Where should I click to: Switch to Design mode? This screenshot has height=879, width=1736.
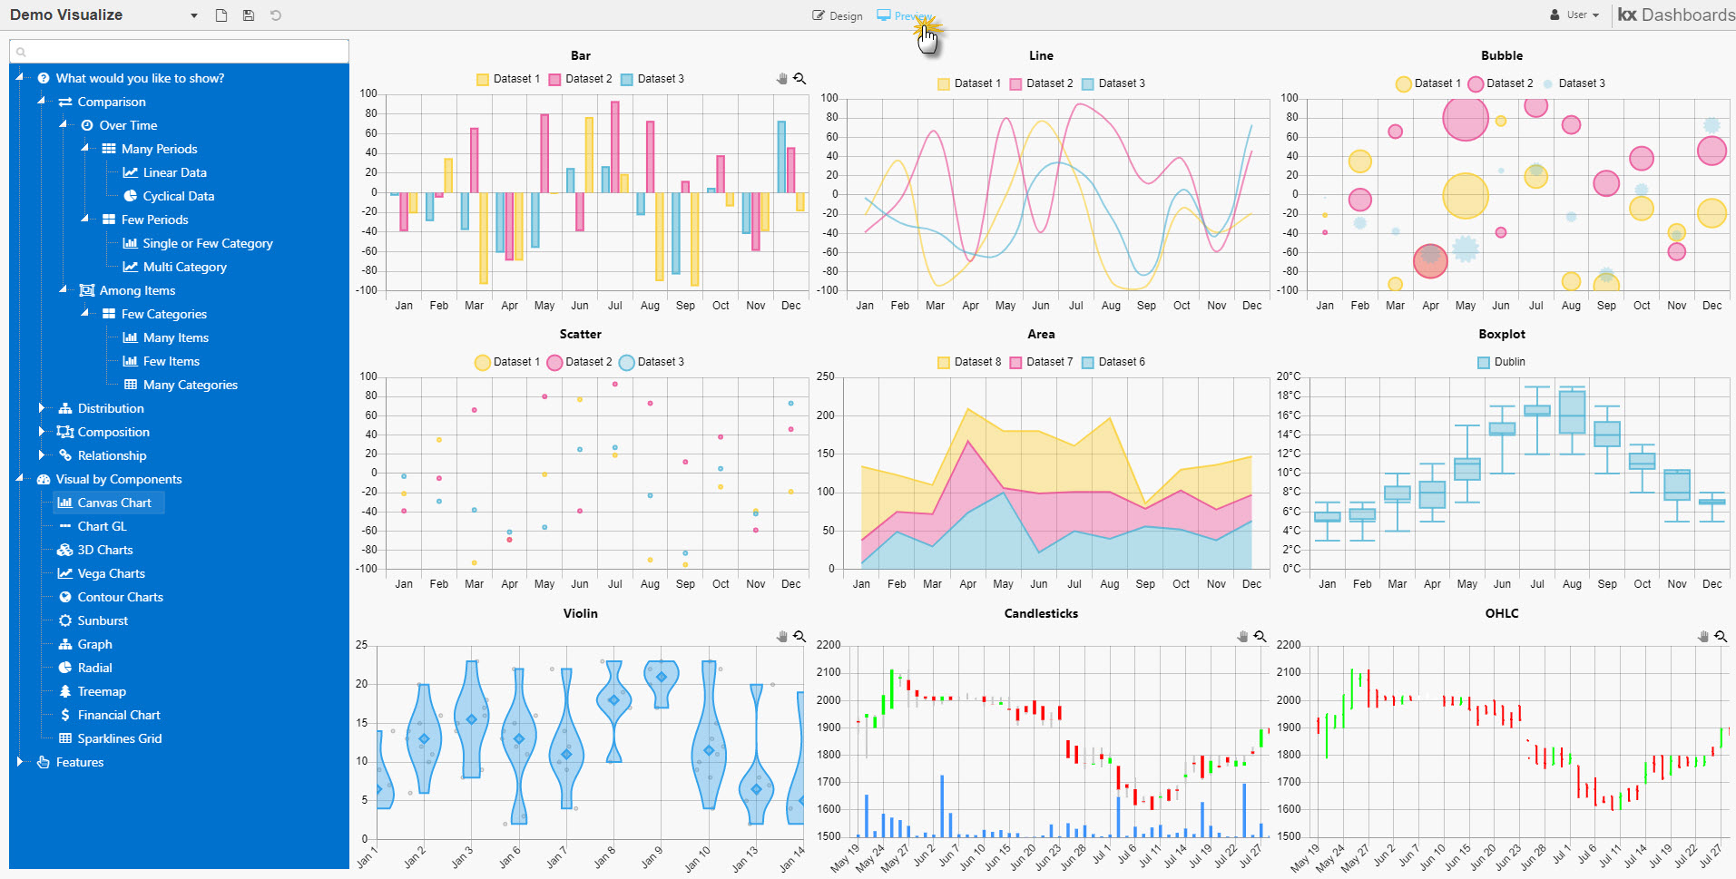pyautogui.click(x=837, y=15)
